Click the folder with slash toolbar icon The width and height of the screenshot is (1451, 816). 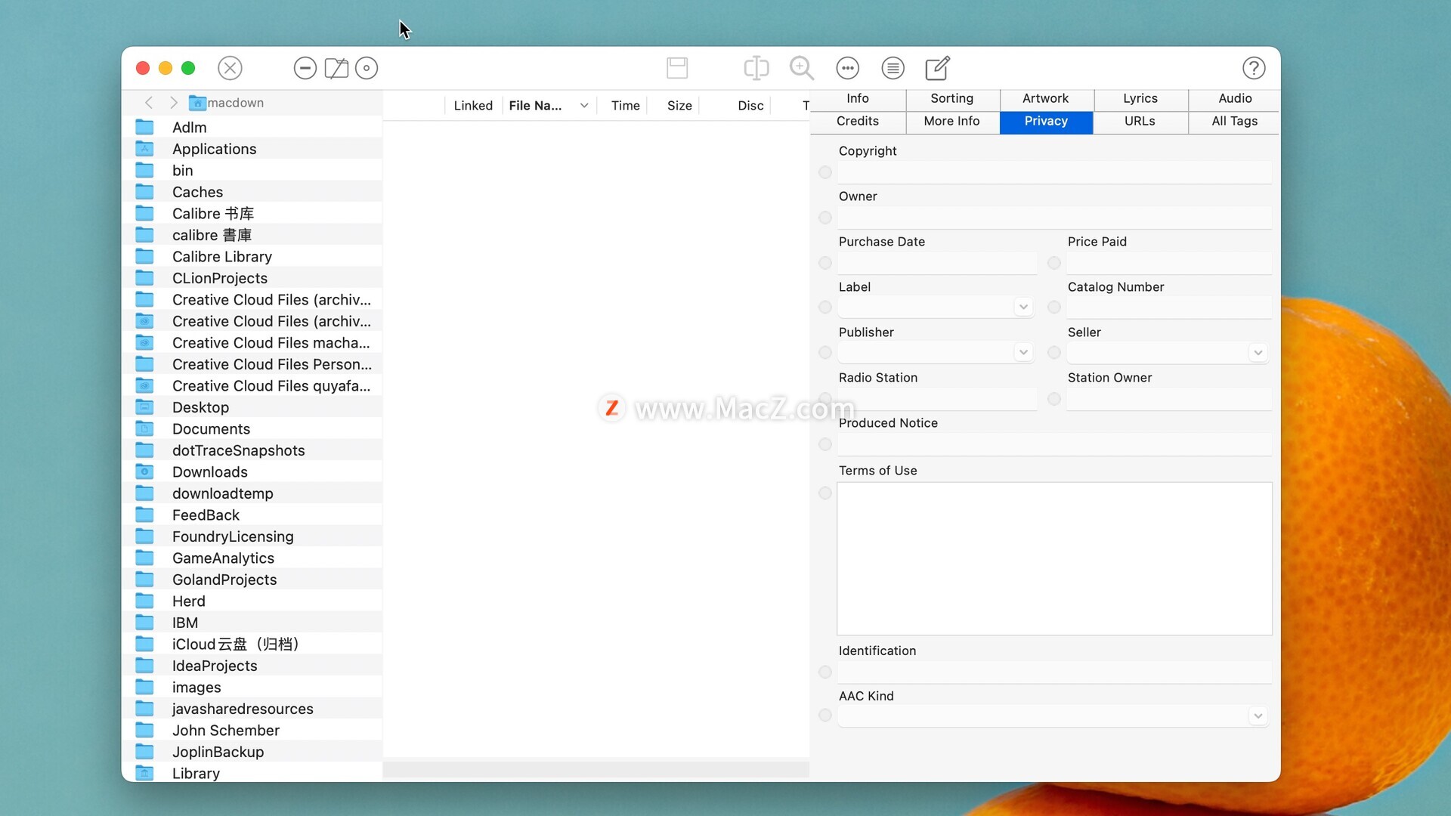pyautogui.click(x=336, y=68)
